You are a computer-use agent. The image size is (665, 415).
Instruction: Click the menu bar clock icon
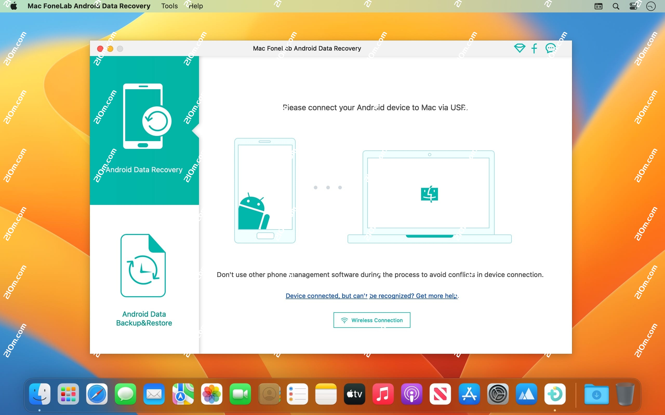tap(651, 6)
